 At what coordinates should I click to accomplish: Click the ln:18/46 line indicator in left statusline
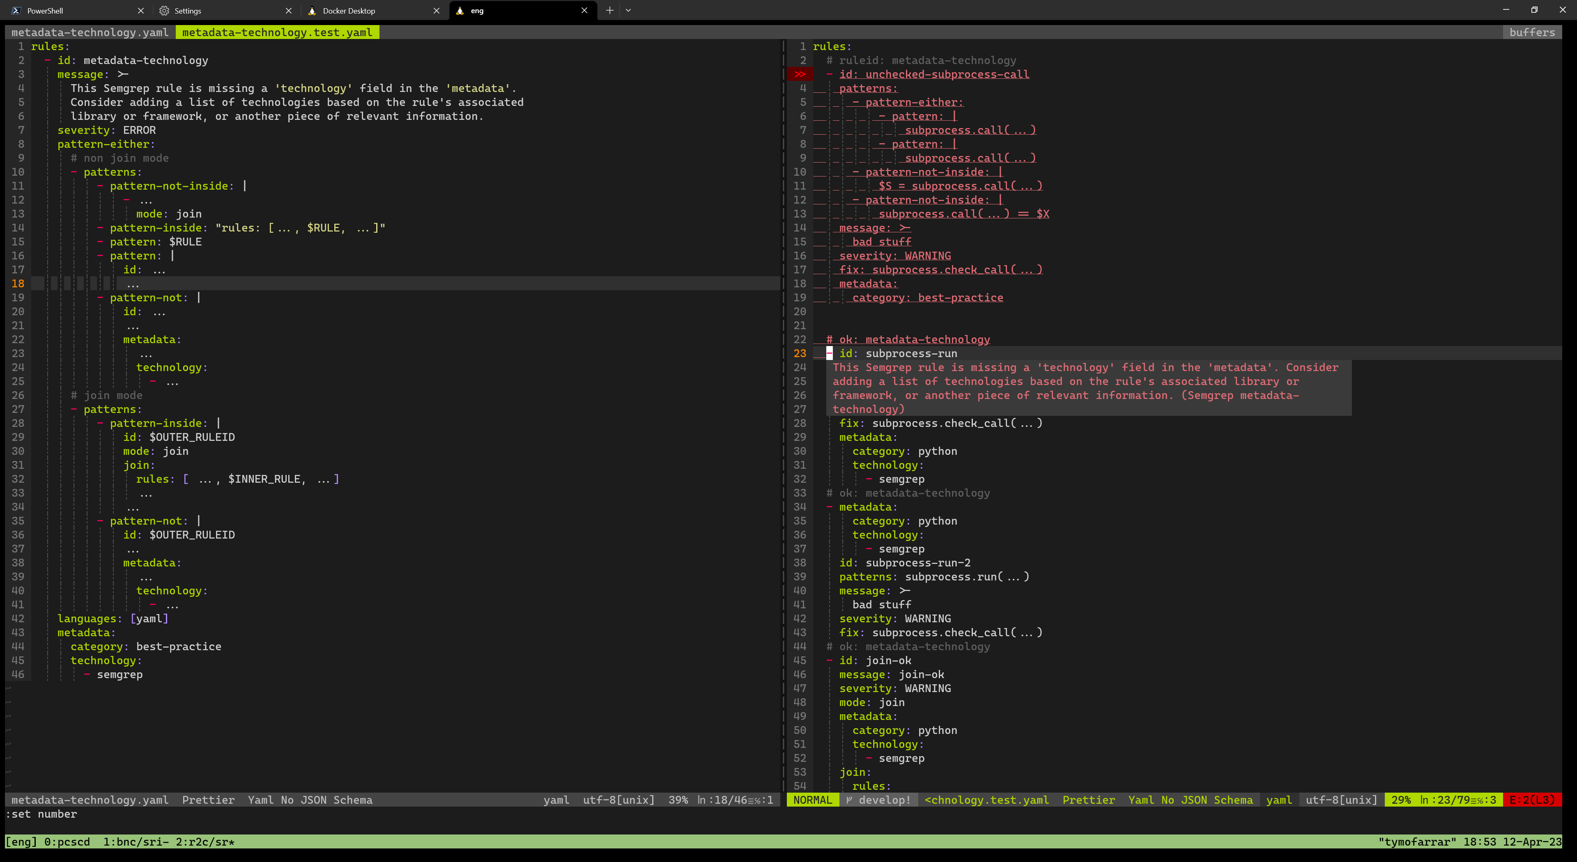point(735,800)
